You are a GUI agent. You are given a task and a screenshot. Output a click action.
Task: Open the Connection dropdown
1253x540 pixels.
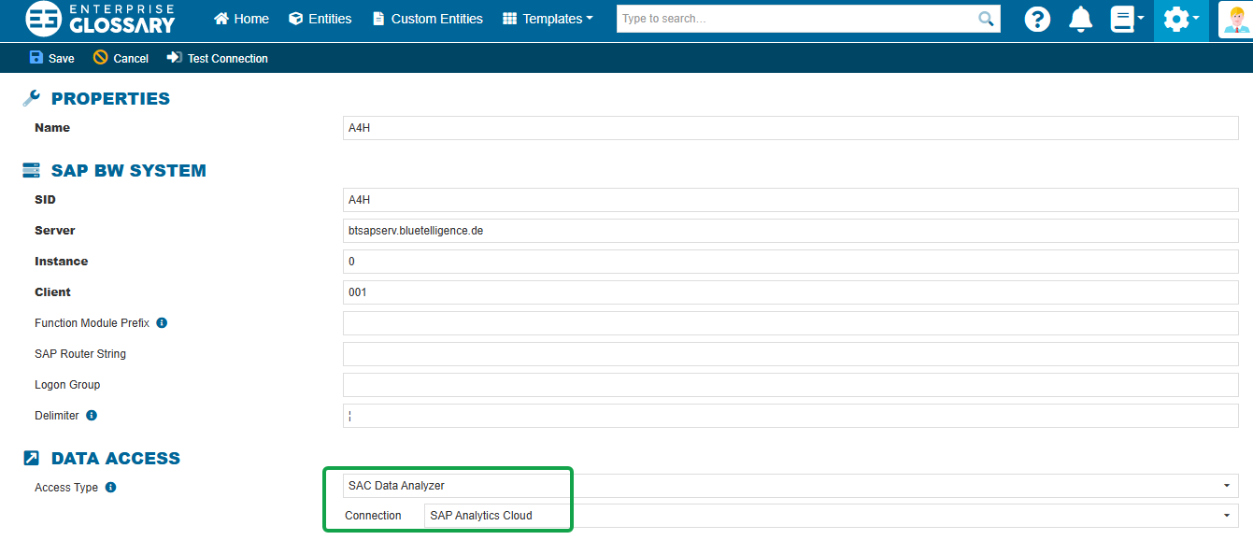coord(832,516)
